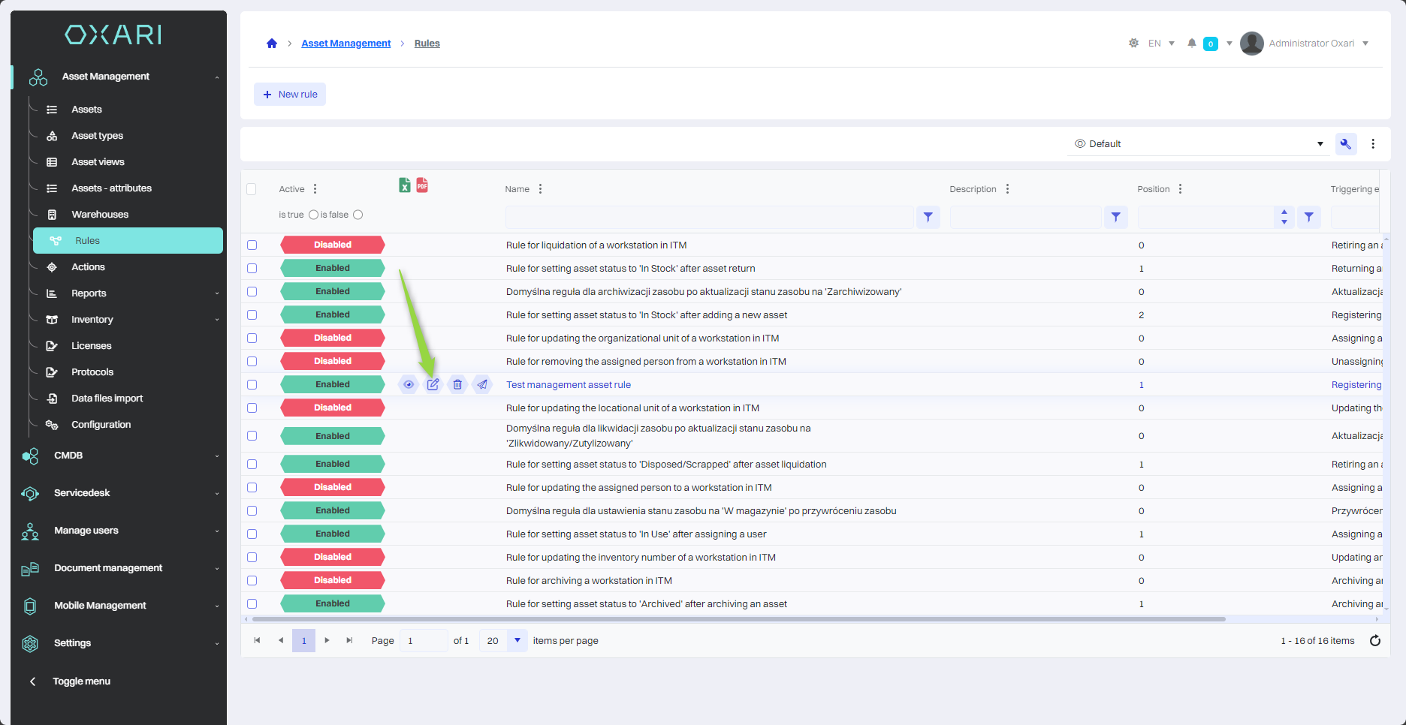Export the rules table to Excel
Image resolution: width=1406 pixels, height=725 pixels.
click(405, 185)
